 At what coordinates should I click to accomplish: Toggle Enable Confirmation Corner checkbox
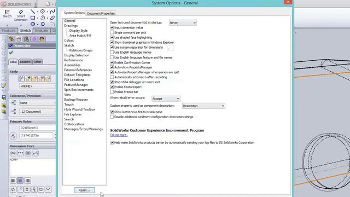[x=112, y=62]
